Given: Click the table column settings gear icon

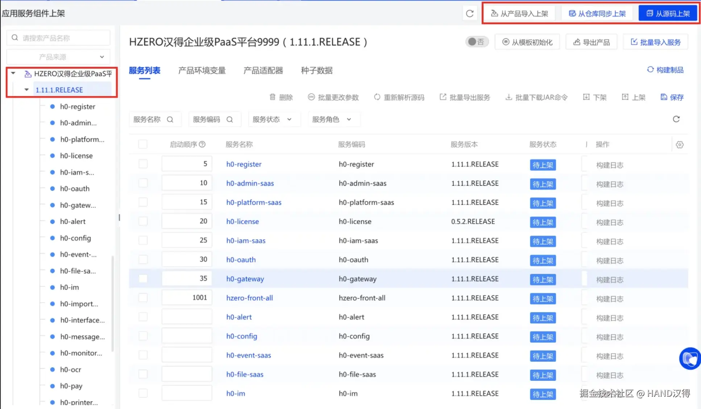Looking at the screenshot, I should [x=680, y=145].
